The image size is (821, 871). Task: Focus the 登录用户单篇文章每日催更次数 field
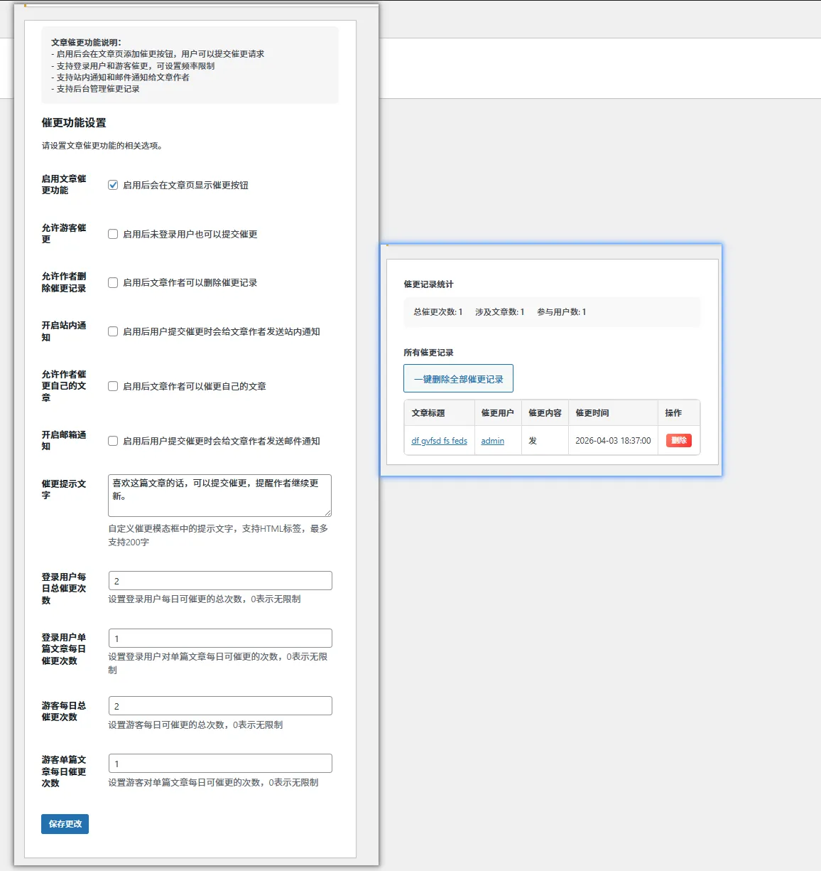click(219, 638)
